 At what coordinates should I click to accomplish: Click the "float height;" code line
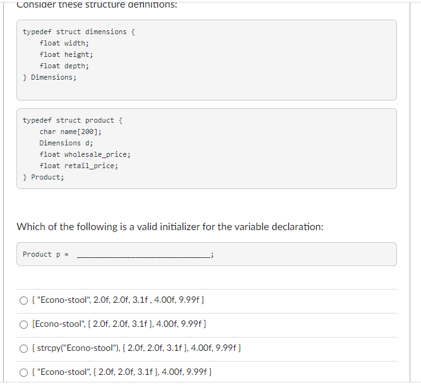click(x=66, y=54)
